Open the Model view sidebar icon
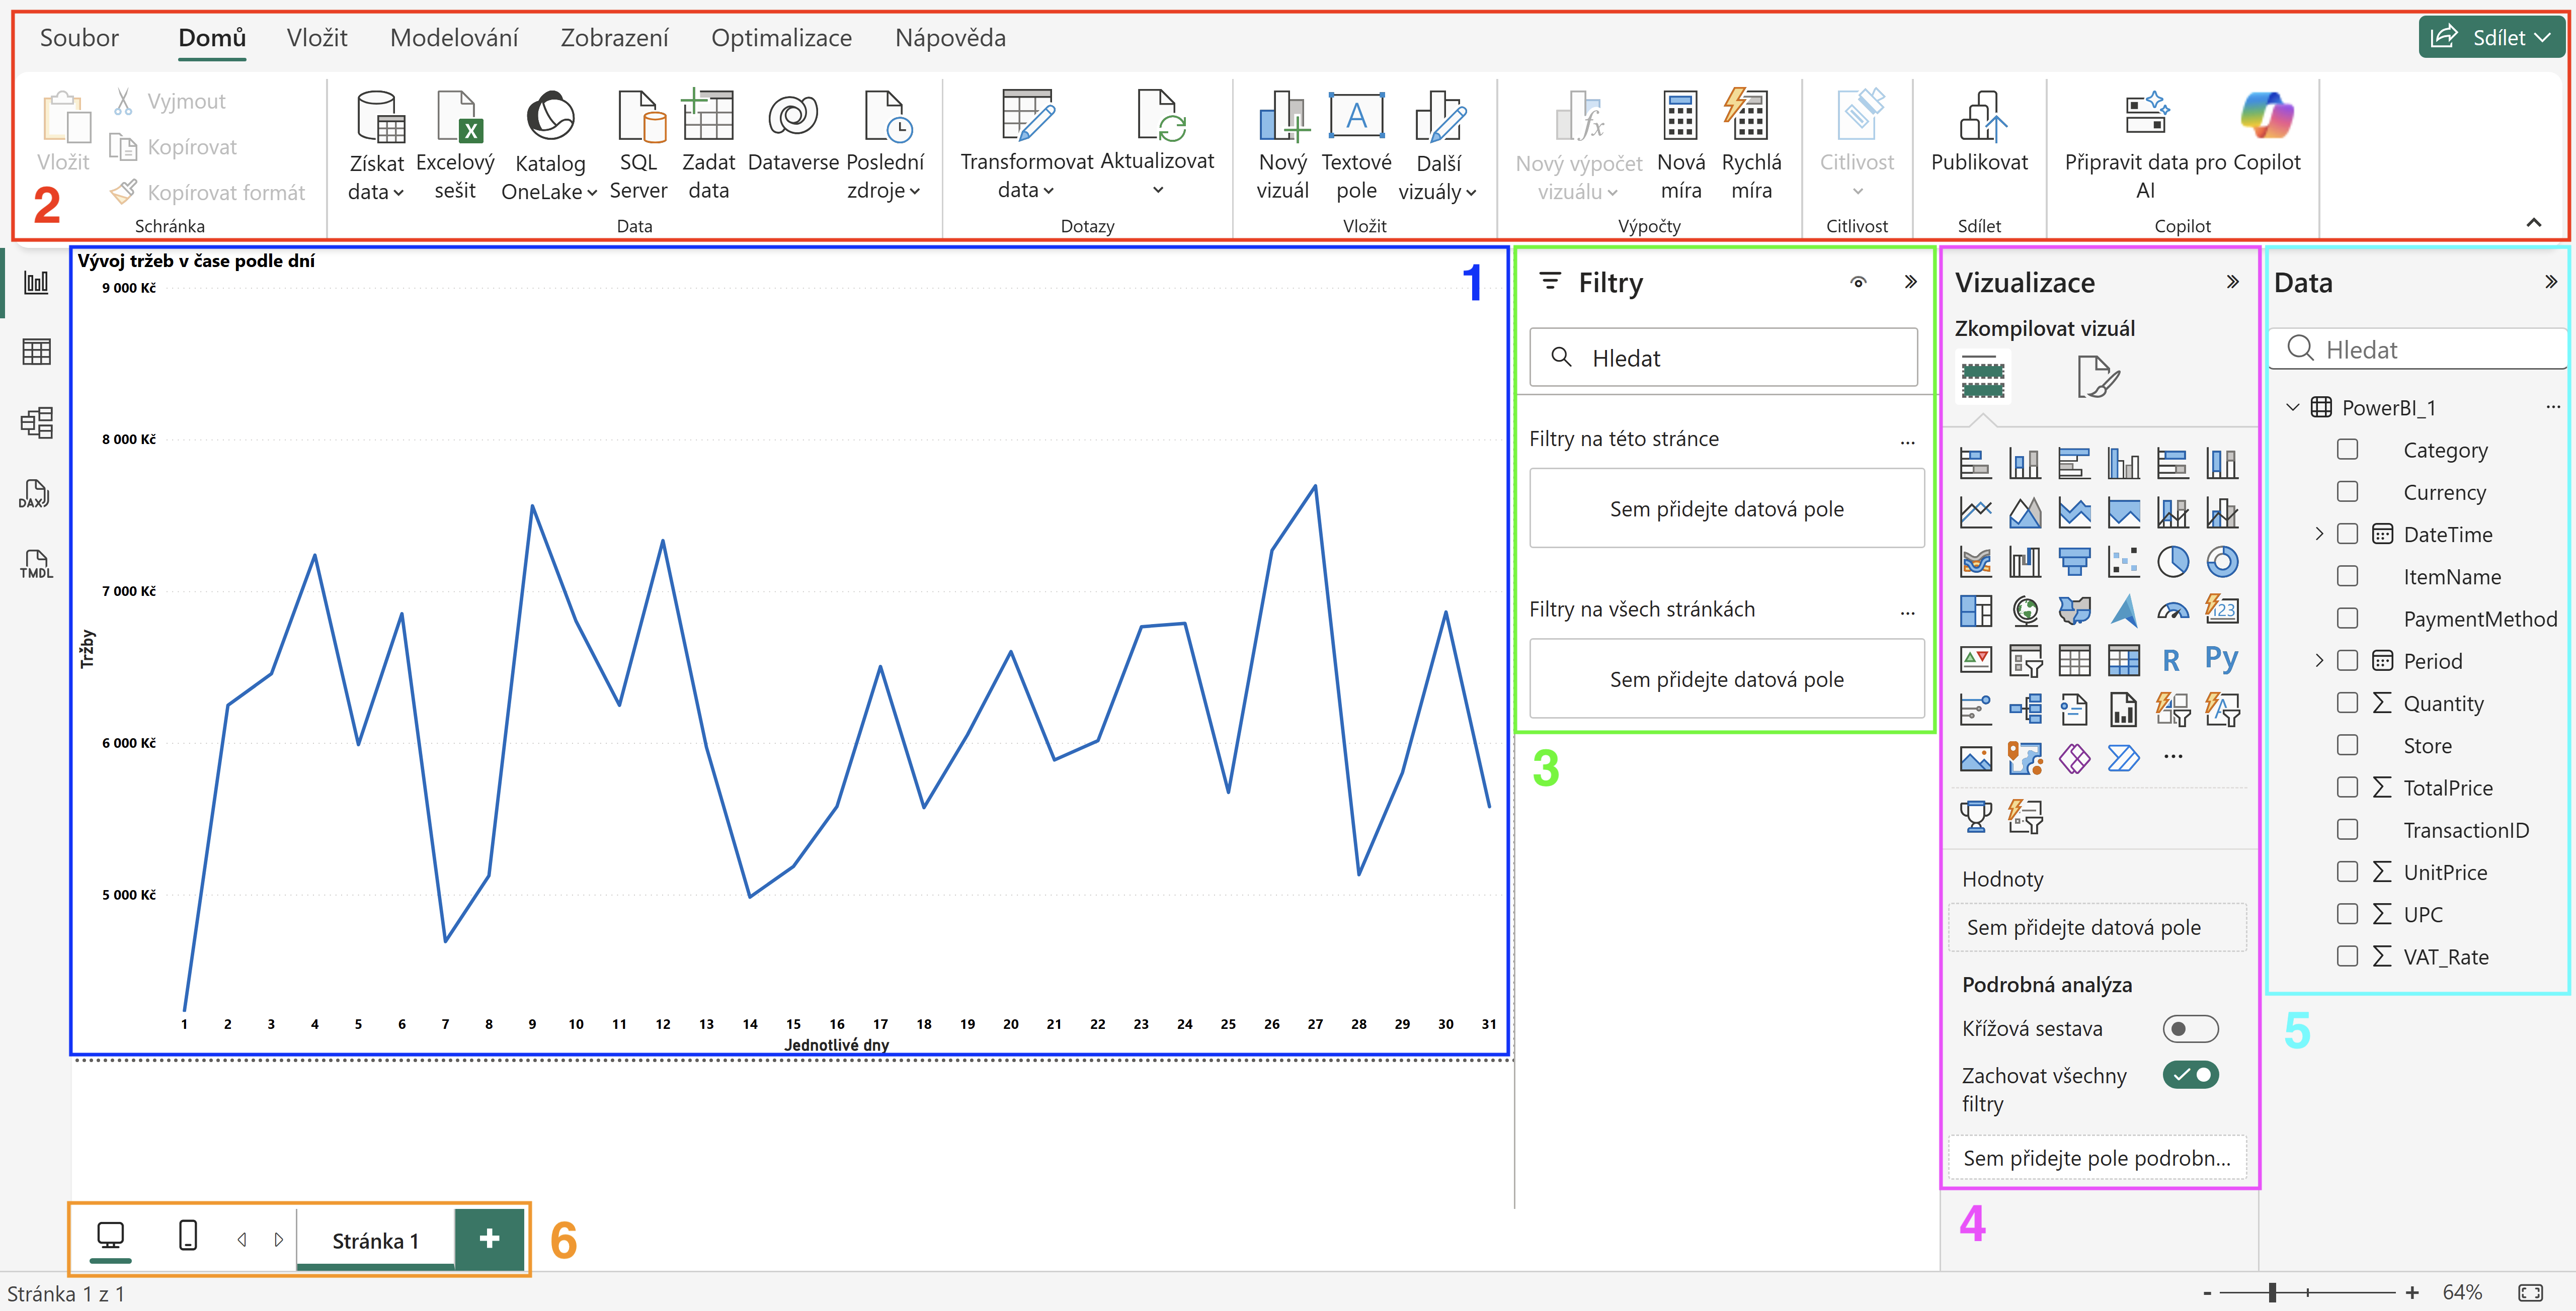2576x1311 pixels. pyautogui.click(x=36, y=423)
